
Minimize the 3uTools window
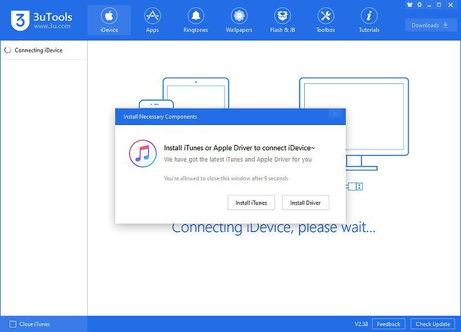[429, 5]
